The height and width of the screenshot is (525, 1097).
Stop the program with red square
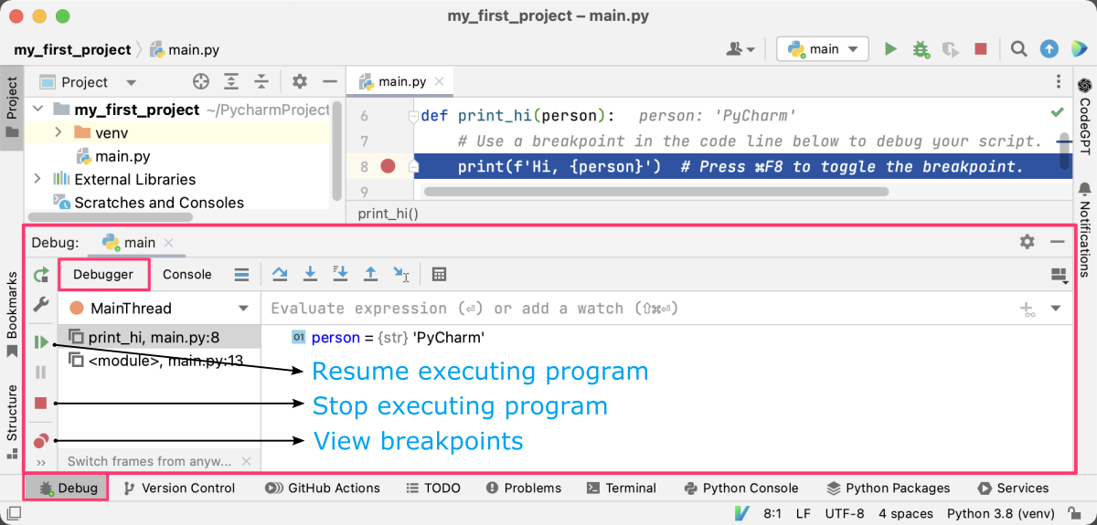click(40, 403)
